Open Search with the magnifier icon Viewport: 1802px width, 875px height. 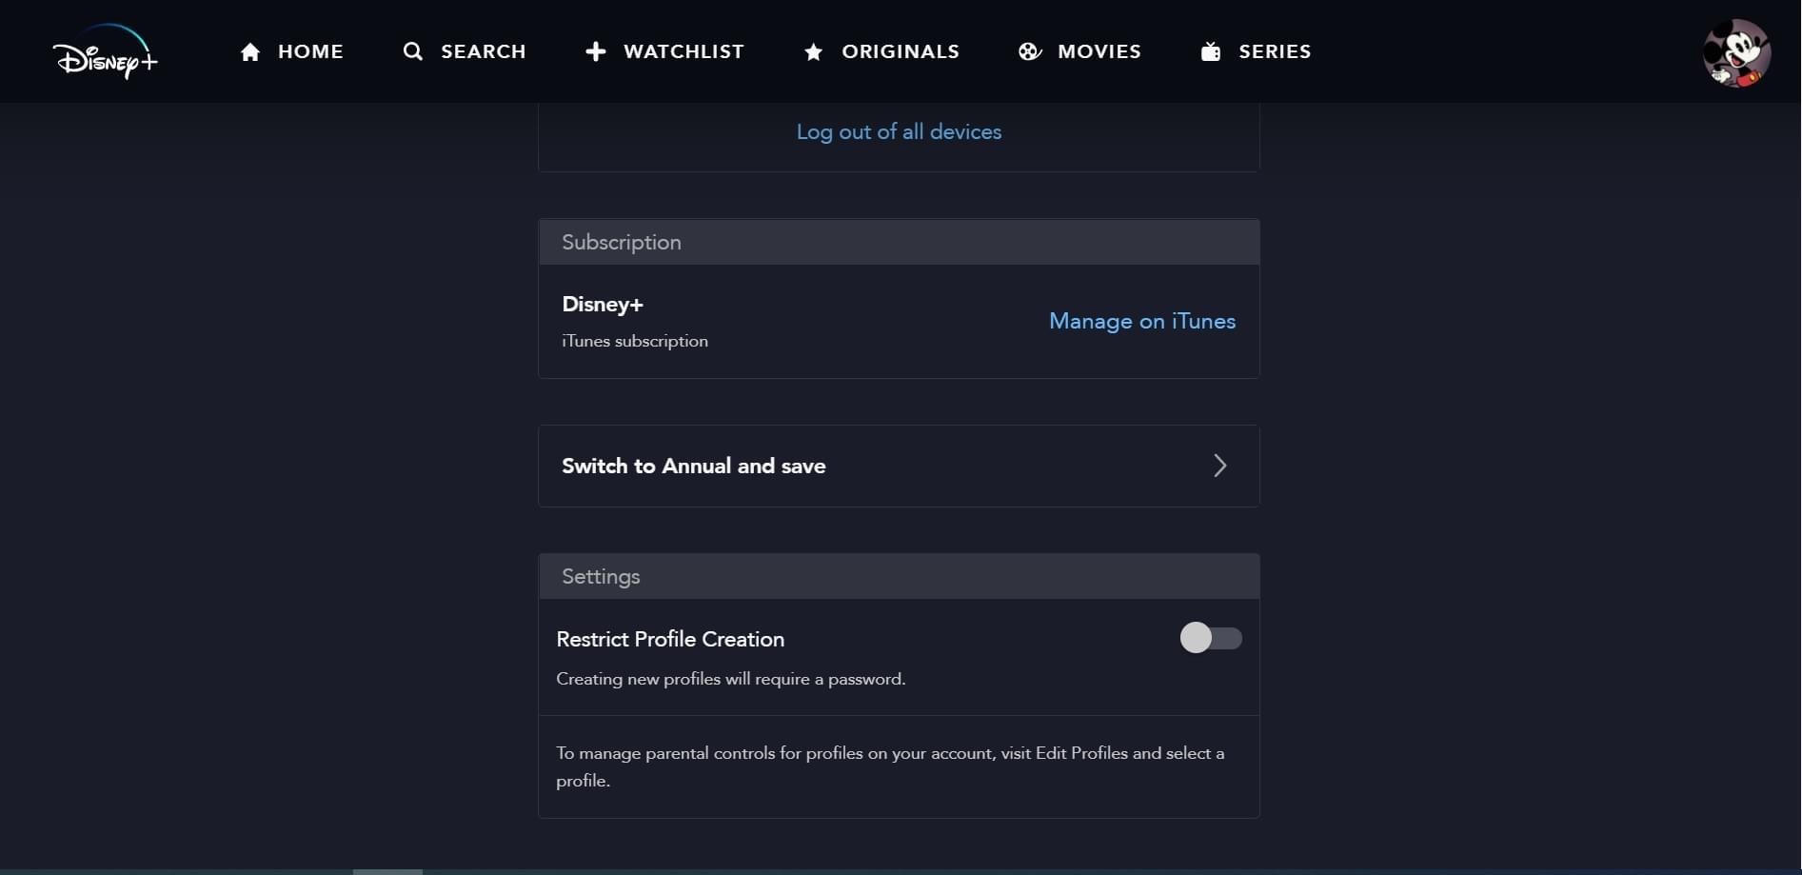[x=413, y=51]
